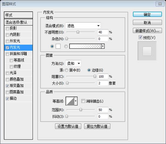Expand the 方法 technique dropdown
The image size is (166, 144).
[x=73, y=64]
